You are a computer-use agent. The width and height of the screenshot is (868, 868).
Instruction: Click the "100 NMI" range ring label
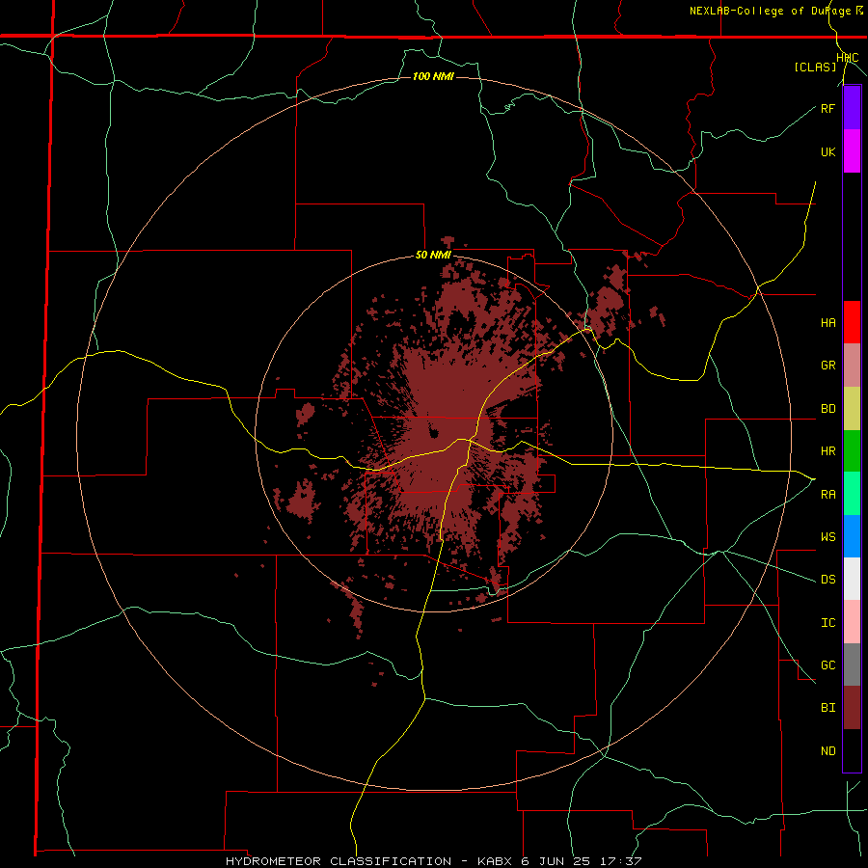point(433,76)
